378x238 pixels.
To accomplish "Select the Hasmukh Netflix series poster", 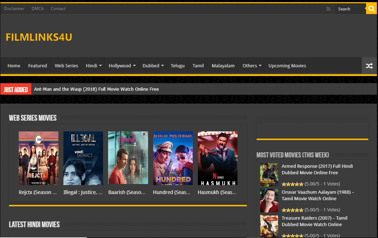I will (x=218, y=158).
